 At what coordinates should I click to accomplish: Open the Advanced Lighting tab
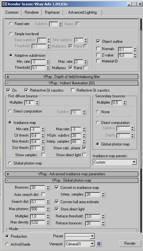(x=82, y=12)
